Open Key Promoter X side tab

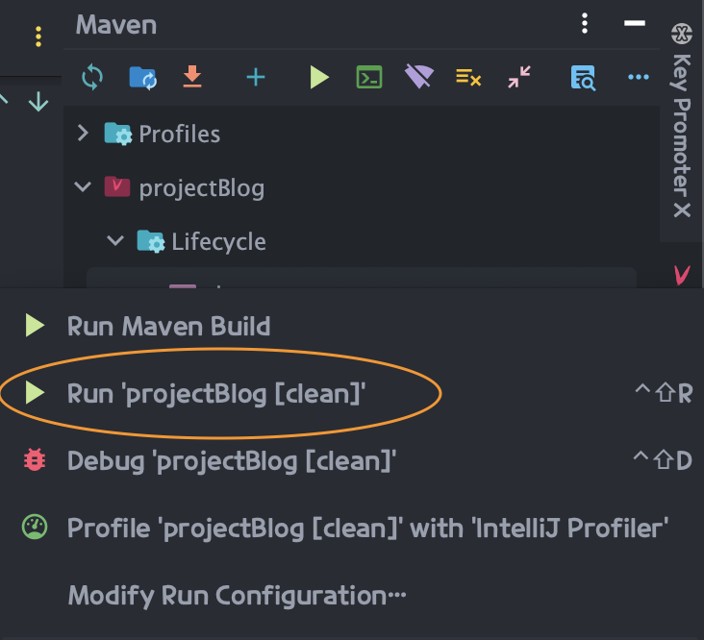point(682,120)
